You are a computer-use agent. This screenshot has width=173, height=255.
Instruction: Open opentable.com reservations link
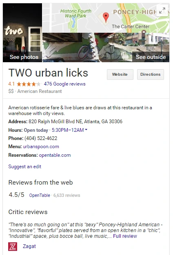[55, 155]
